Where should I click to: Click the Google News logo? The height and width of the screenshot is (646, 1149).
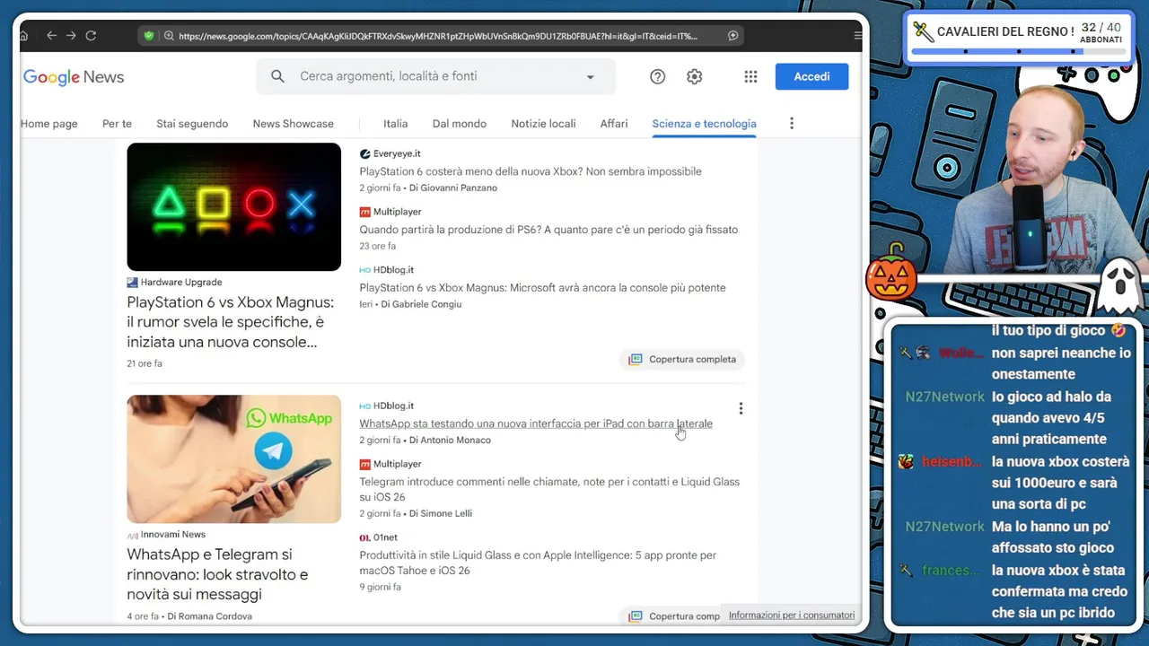(x=74, y=77)
